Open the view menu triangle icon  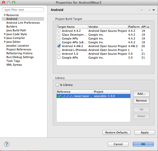(x=154, y=10)
